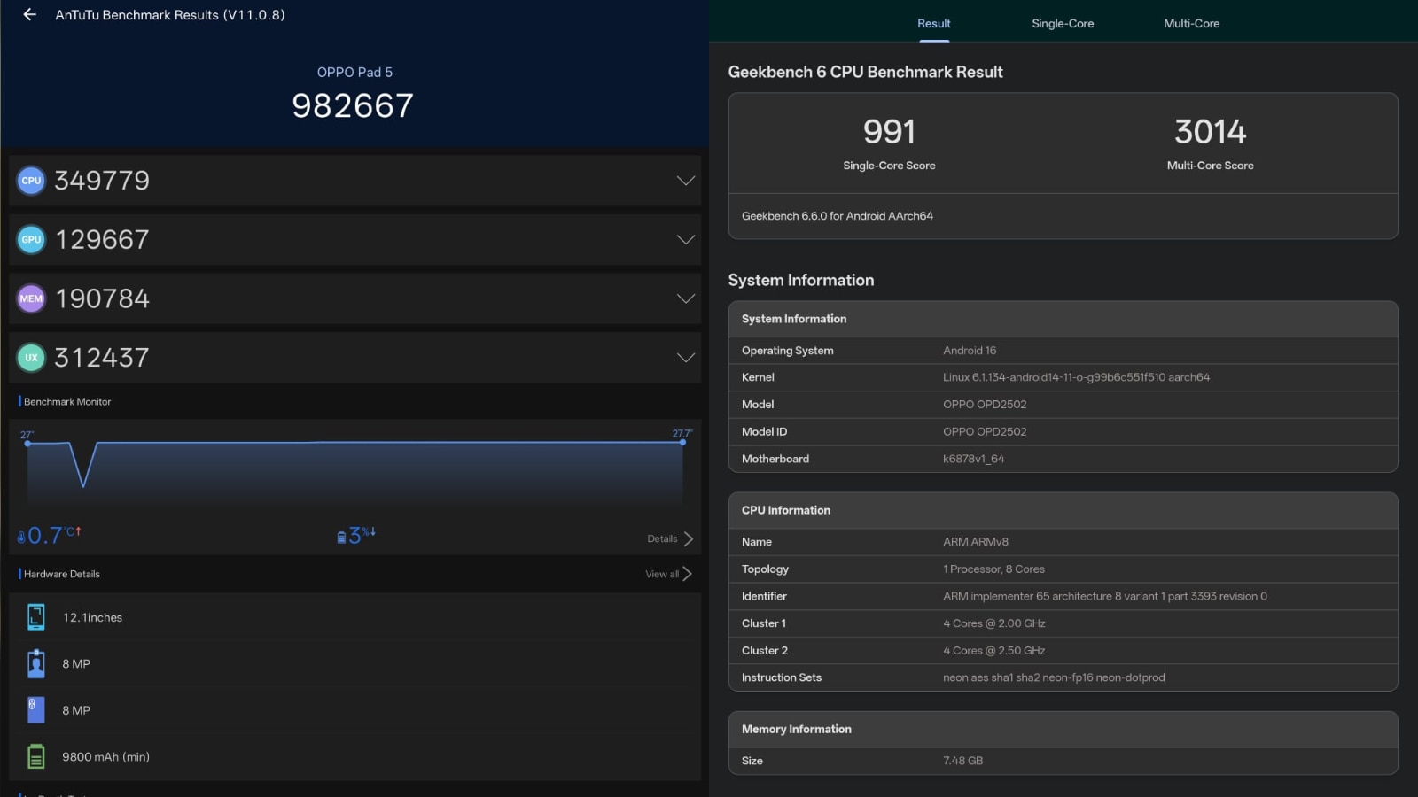Click the rear camera 8 MP icon
Image resolution: width=1418 pixels, height=797 pixels.
coord(36,710)
